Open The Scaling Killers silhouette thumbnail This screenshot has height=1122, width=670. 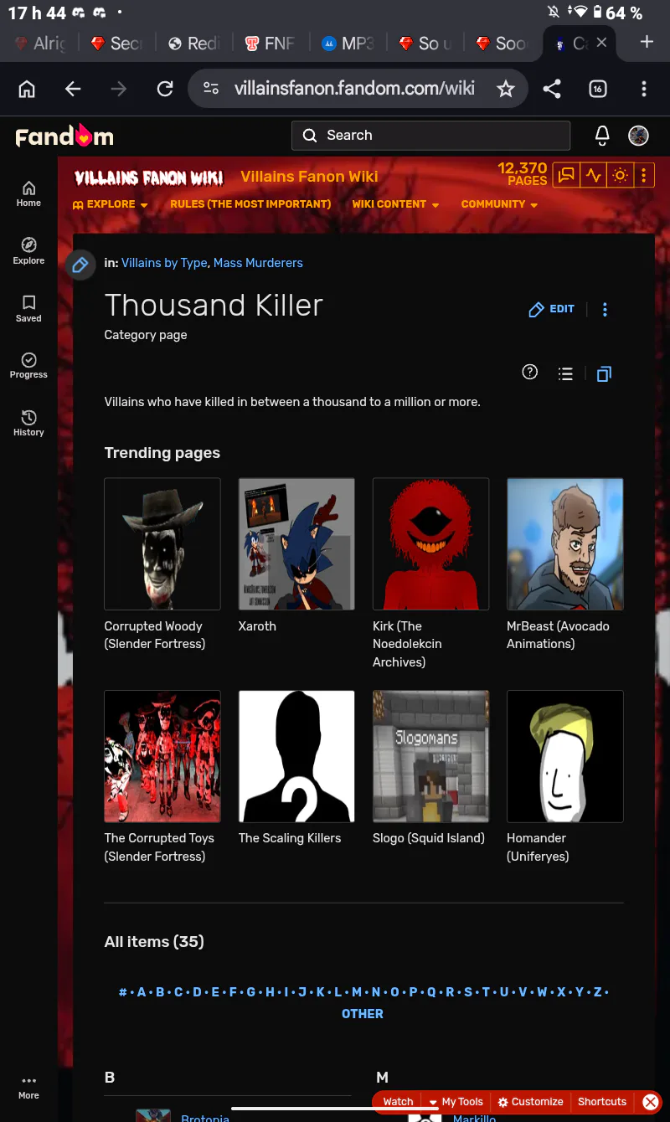(296, 756)
